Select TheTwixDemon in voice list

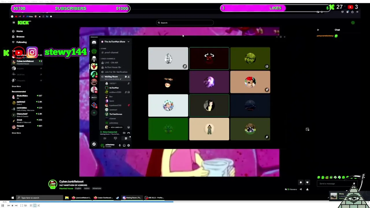click(116, 114)
